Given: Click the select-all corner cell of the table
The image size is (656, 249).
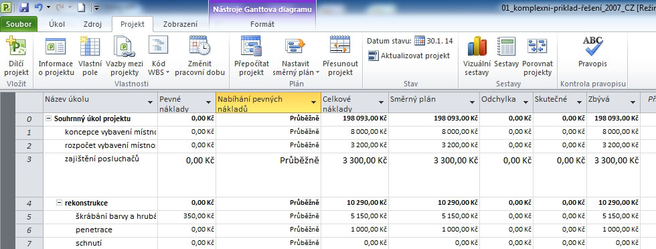Looking at the screenshot, I should [x=29, y=102].
